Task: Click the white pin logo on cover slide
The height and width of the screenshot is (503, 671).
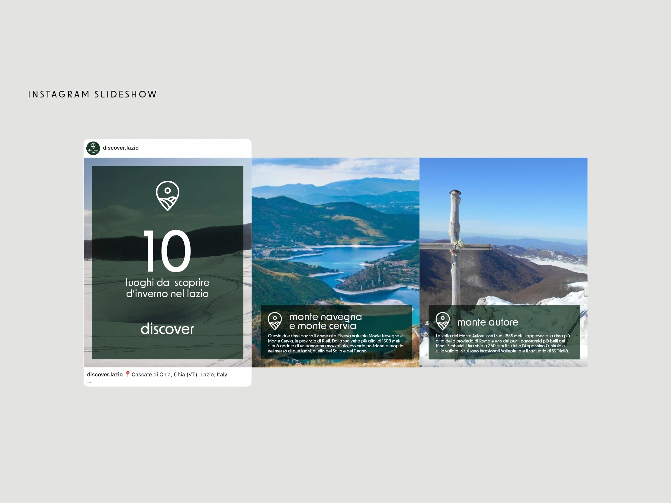Action: [167, 196]
